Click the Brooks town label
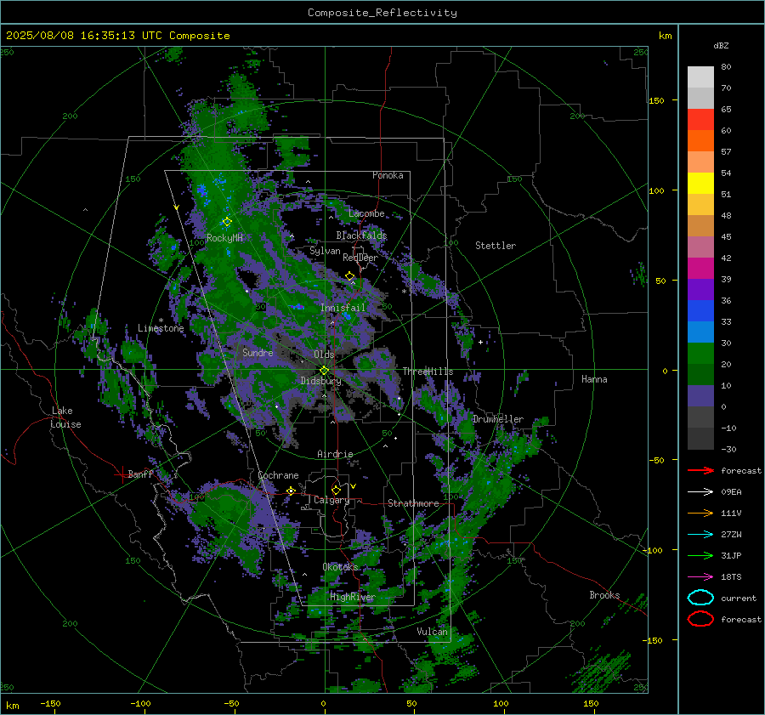Viewport: 765px width, 715px height. pos(604,595)
